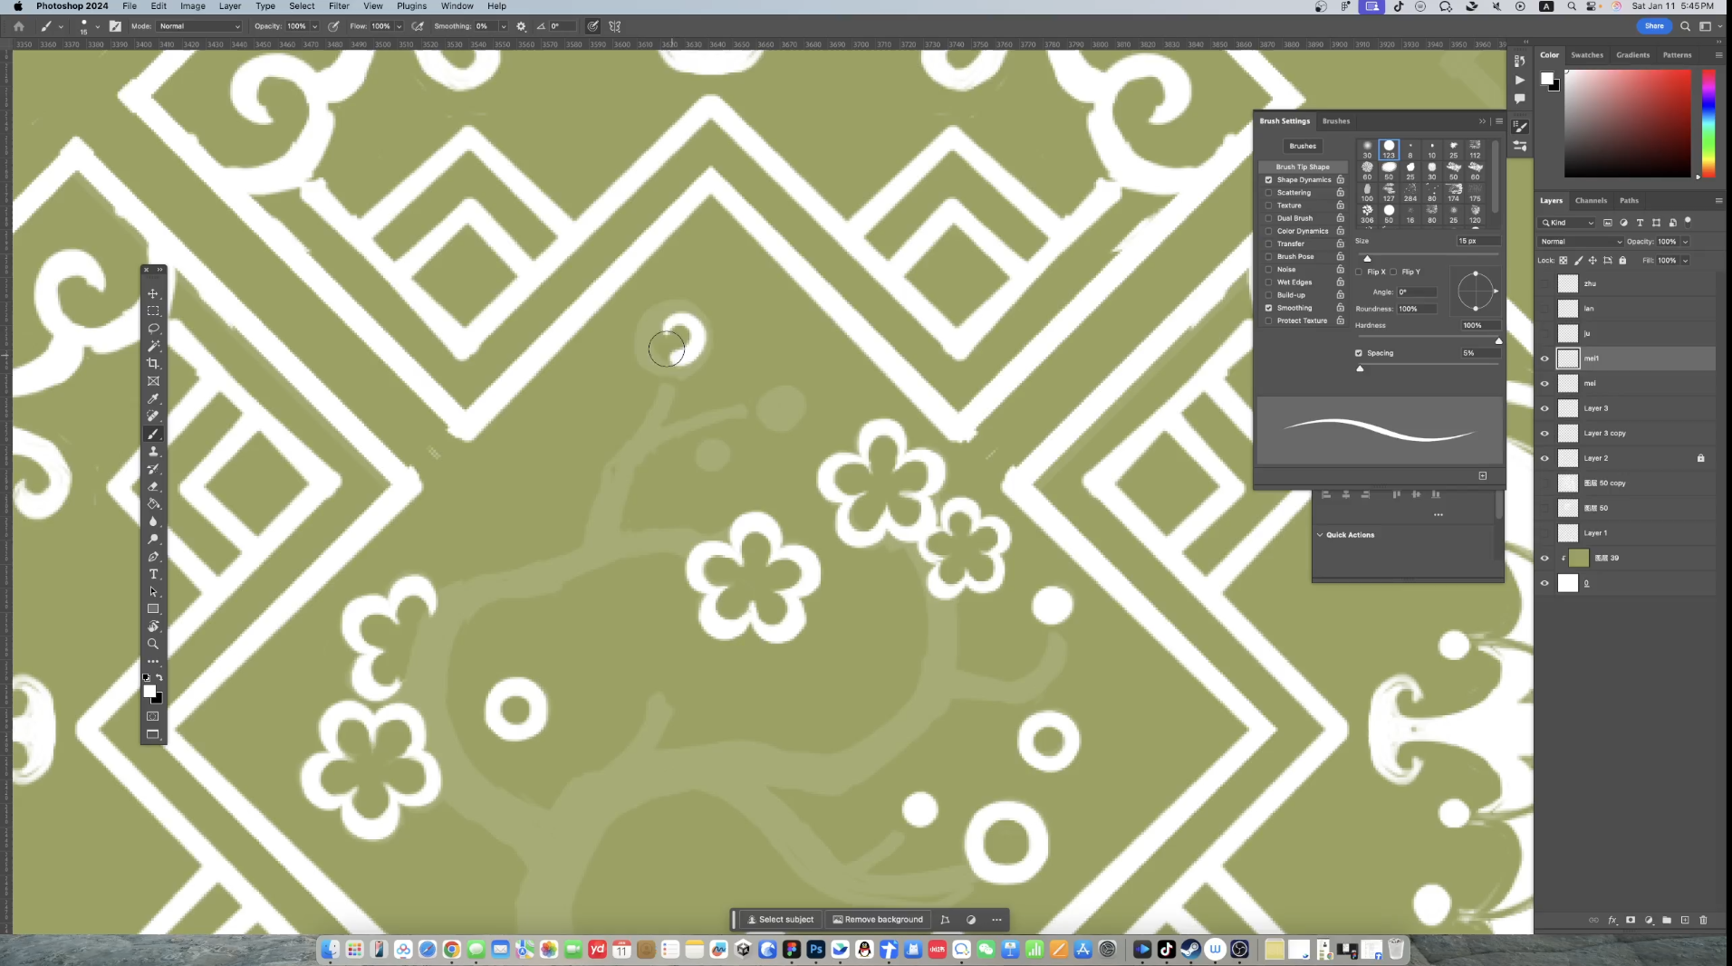
Task: Select the Frame tool
Action: (x=153, y=381)
